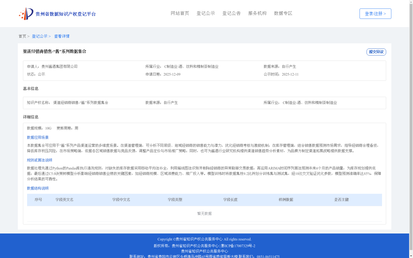Click 首页 breadcrumb link
Viewport: 413px width, 258px height.
point(22,36)
